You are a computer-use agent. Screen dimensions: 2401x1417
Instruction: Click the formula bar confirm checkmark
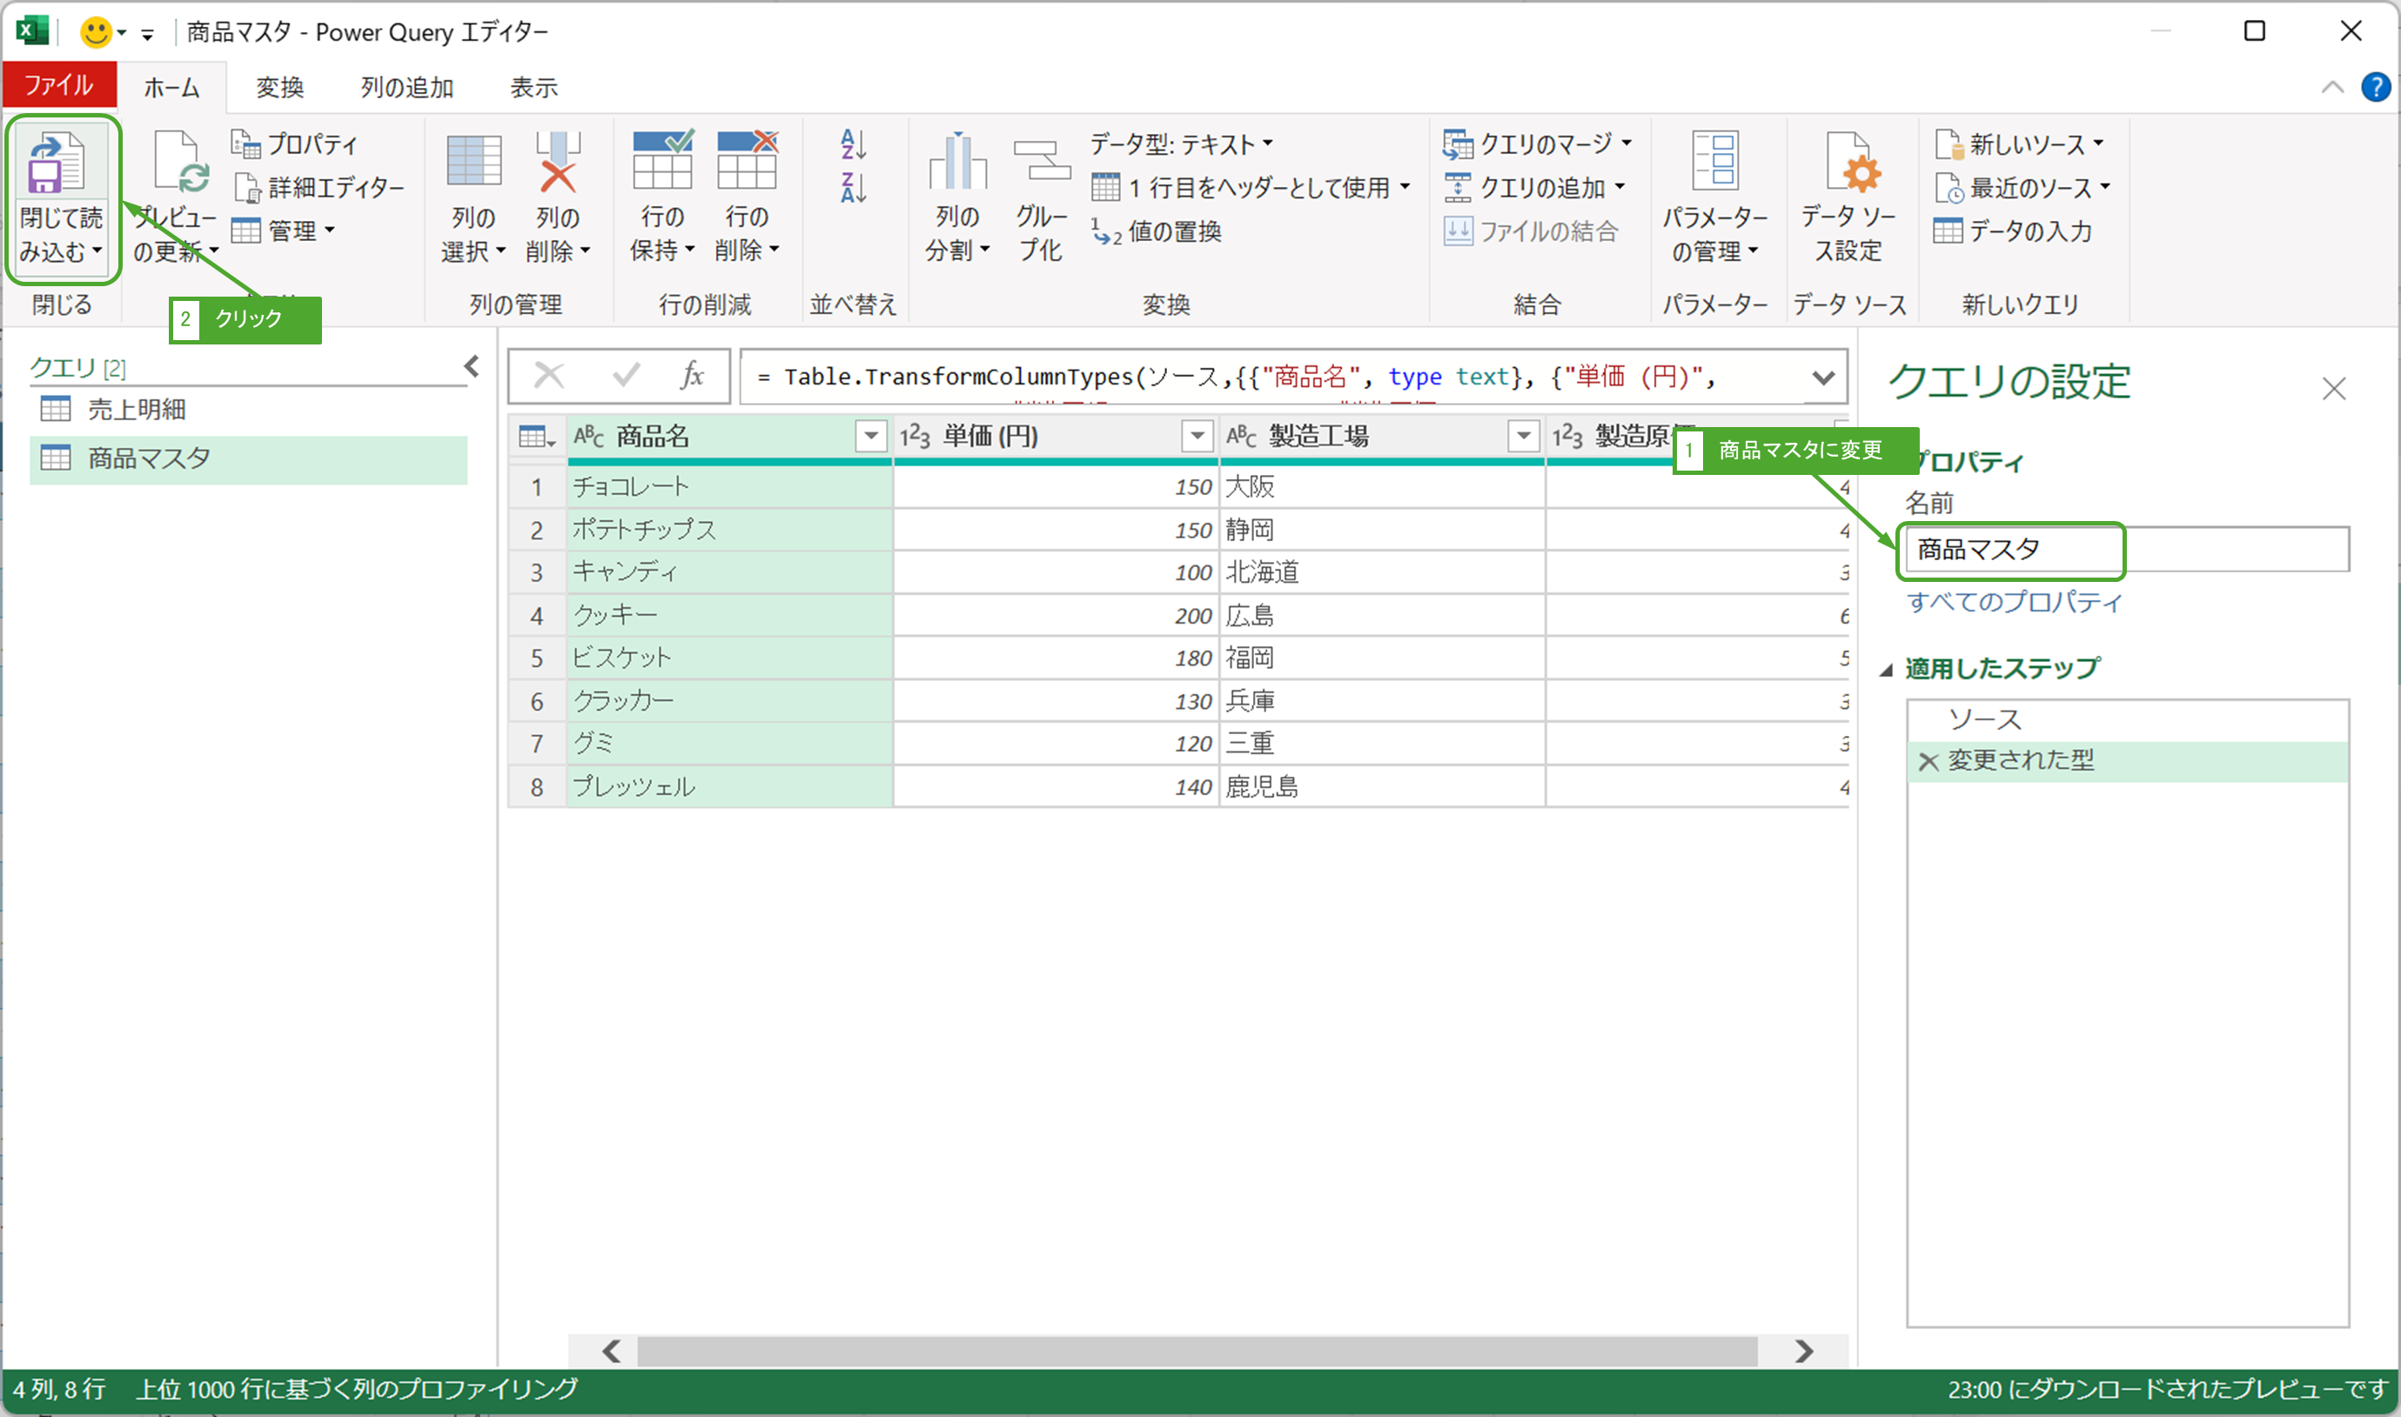coord(626,376)
